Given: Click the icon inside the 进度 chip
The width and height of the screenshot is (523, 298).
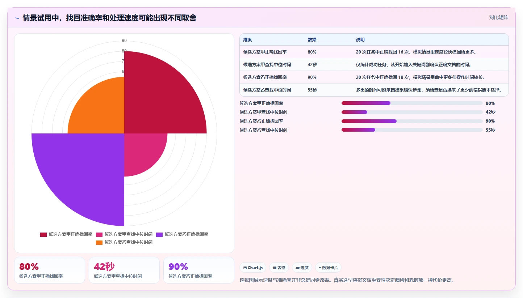Looking at the screenshot, I should point(297,268).
